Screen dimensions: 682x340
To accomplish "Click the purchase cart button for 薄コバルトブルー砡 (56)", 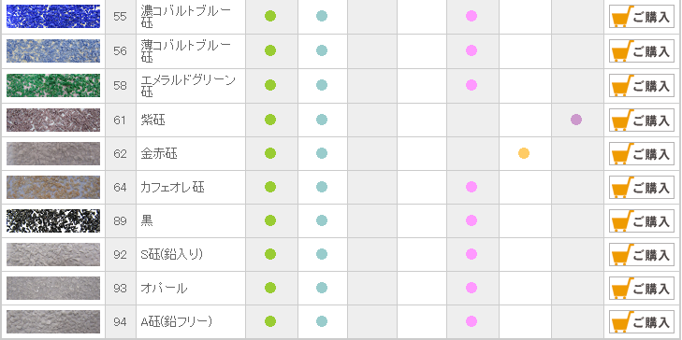I will coord(642,51).
